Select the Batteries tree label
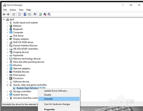 [17, 26]
